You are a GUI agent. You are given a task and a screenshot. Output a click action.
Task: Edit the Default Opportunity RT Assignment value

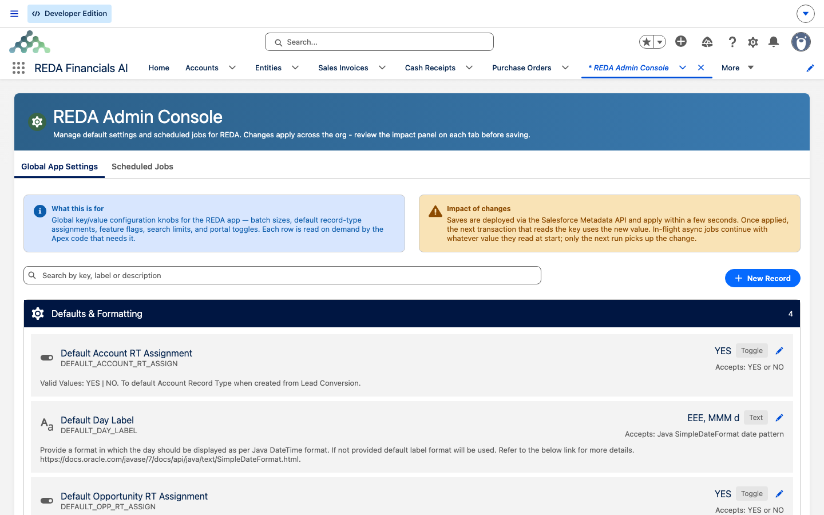779,494
